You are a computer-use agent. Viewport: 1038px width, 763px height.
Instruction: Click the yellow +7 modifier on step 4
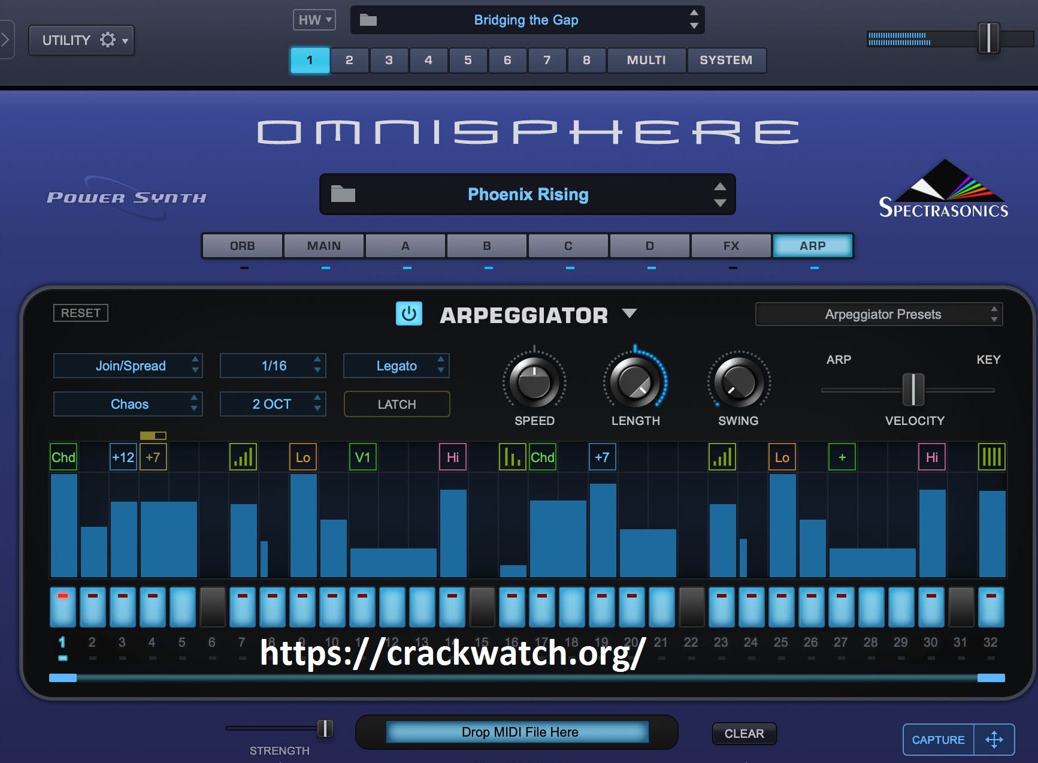(153, 457)
